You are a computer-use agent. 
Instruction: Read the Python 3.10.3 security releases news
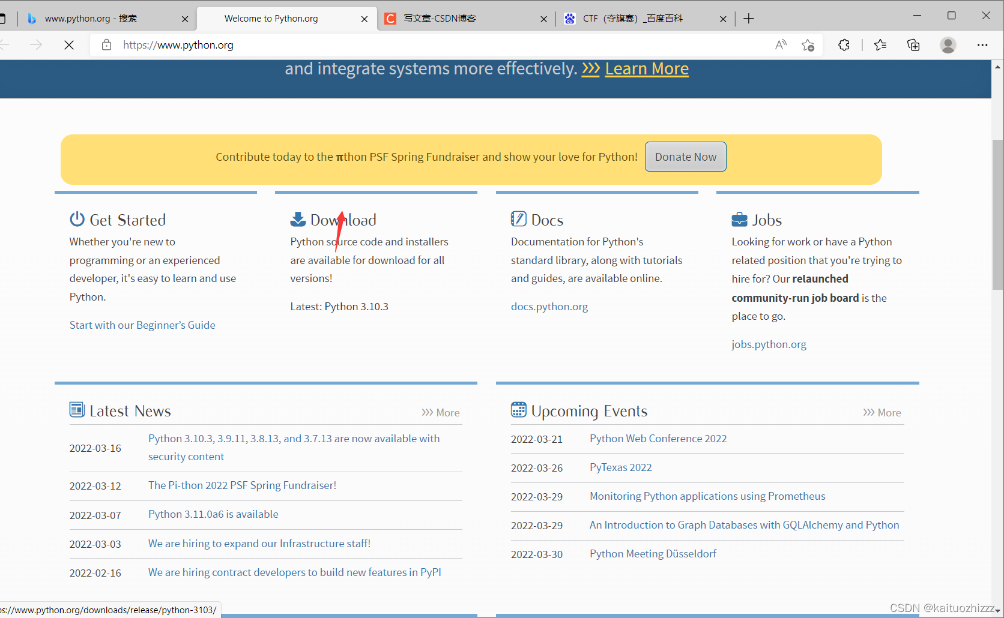tap(294, 448)
